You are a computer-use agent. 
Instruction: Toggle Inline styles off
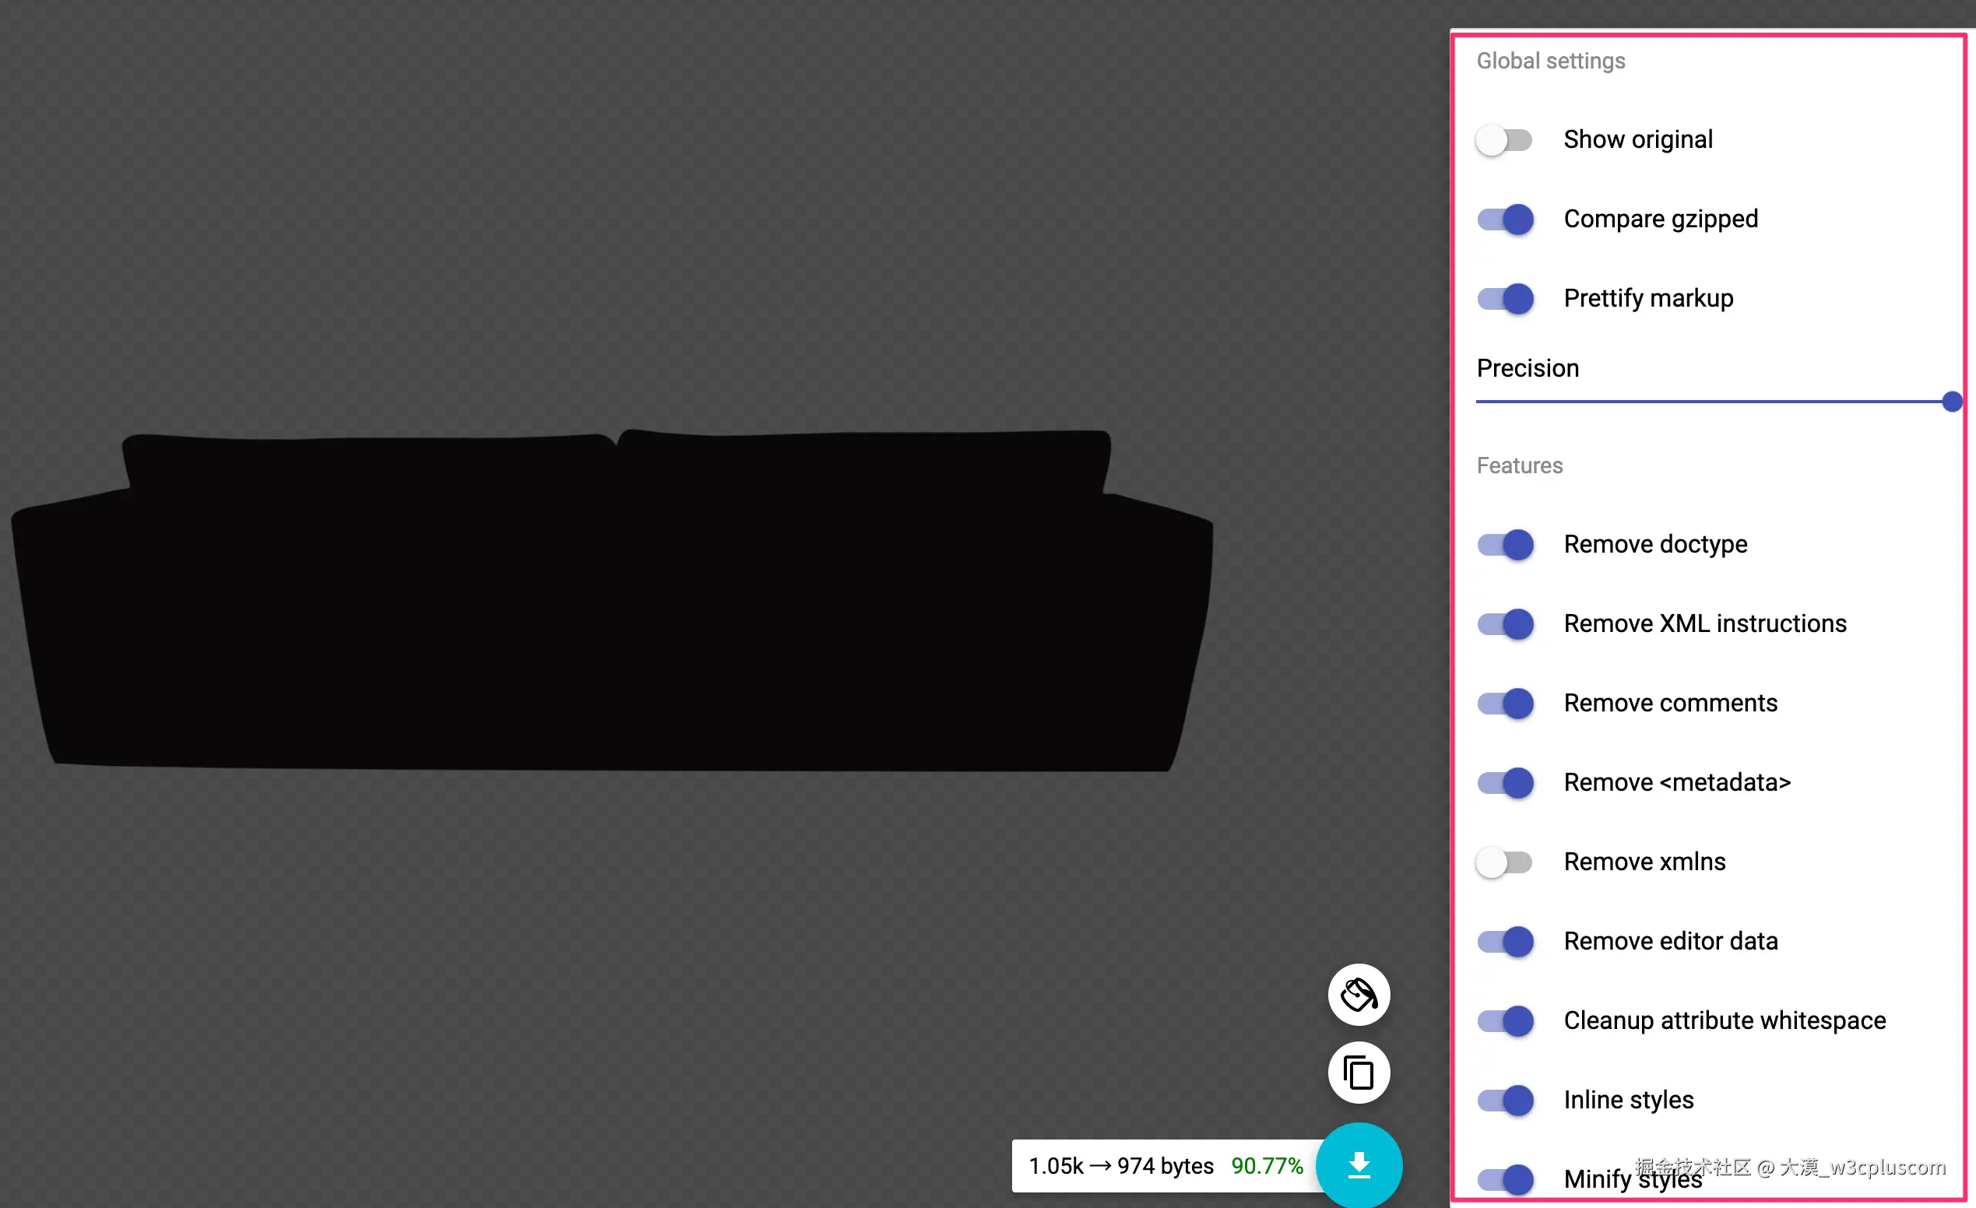point(1505,1101)
